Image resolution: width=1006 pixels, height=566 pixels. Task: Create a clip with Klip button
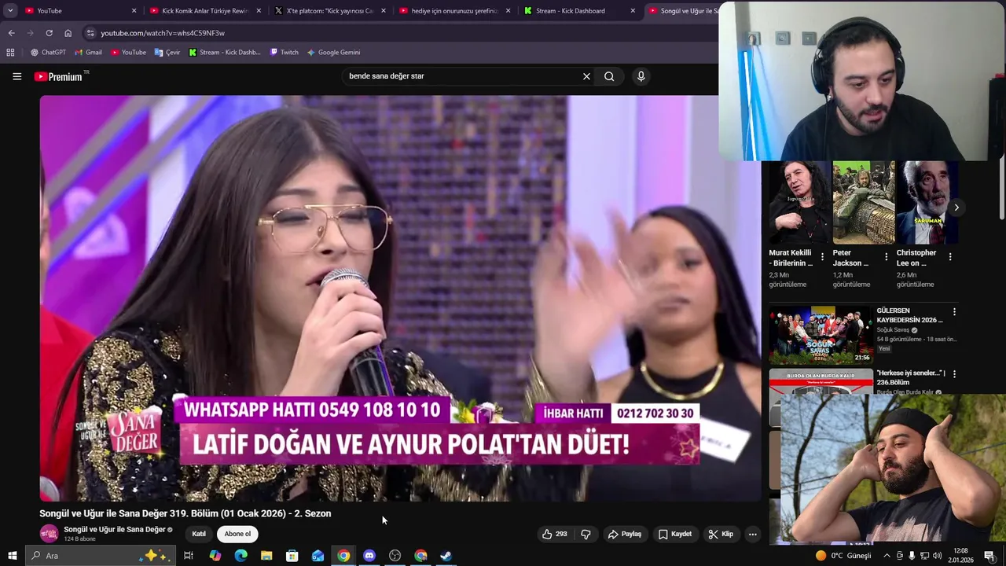721,534
